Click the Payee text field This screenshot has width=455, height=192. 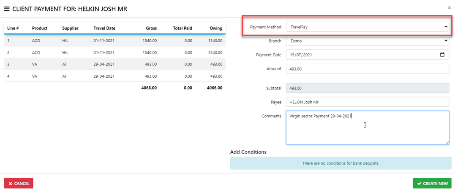point(367,102)
